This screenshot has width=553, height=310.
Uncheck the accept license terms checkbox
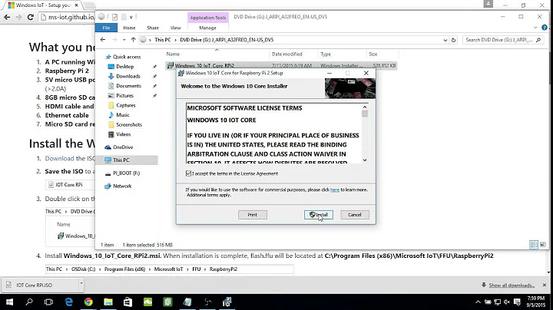pyautogui.click(x=189, y=173)
